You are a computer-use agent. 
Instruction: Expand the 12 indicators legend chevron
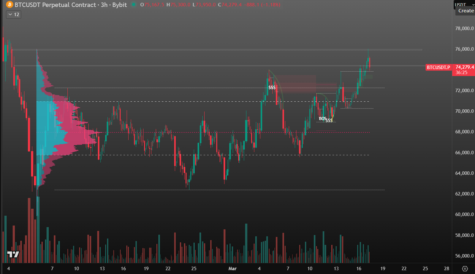(x=14, y=14)
